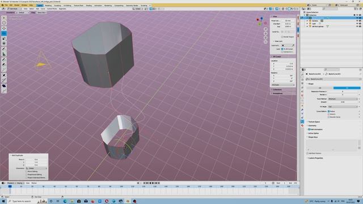
Task: Toggle Lock To 3D Cursor checkbox
Action: (282, 49)
